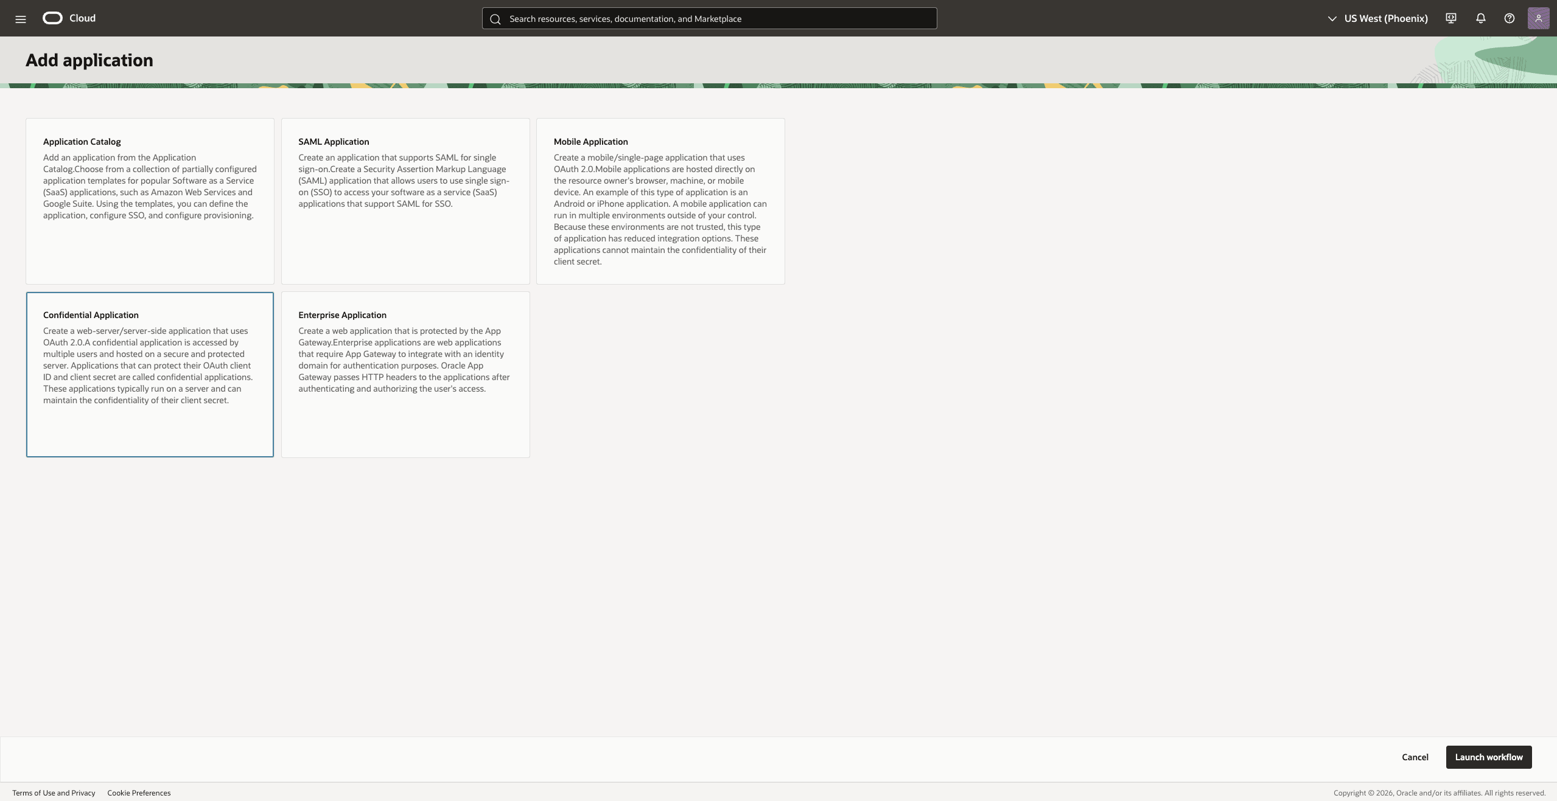Select the SAML Application card
Screen dimensions: 1557x801
point(405,201)
